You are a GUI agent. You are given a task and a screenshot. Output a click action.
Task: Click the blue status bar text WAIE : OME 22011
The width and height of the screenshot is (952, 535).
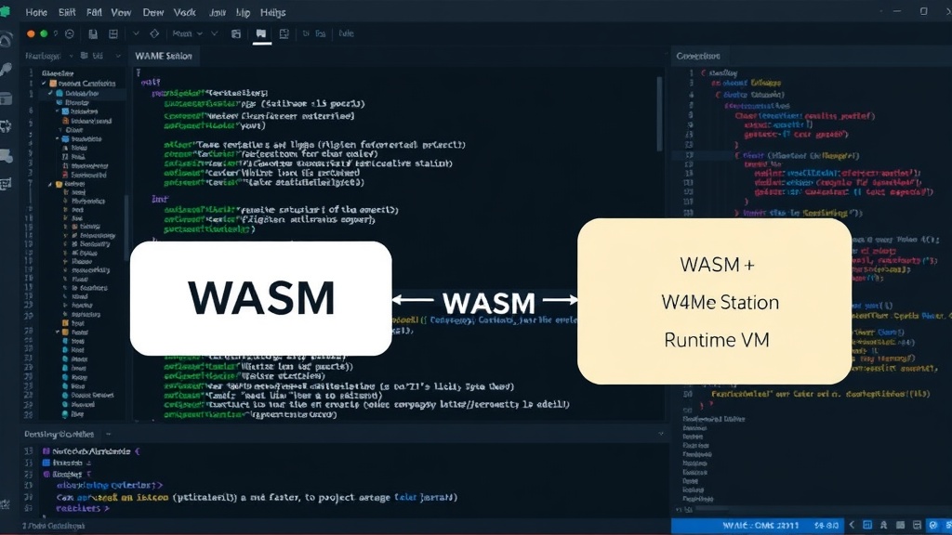760,526
